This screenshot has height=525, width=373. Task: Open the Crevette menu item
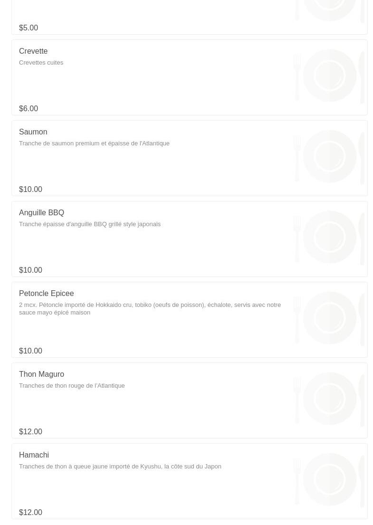[x=33, y=51]
